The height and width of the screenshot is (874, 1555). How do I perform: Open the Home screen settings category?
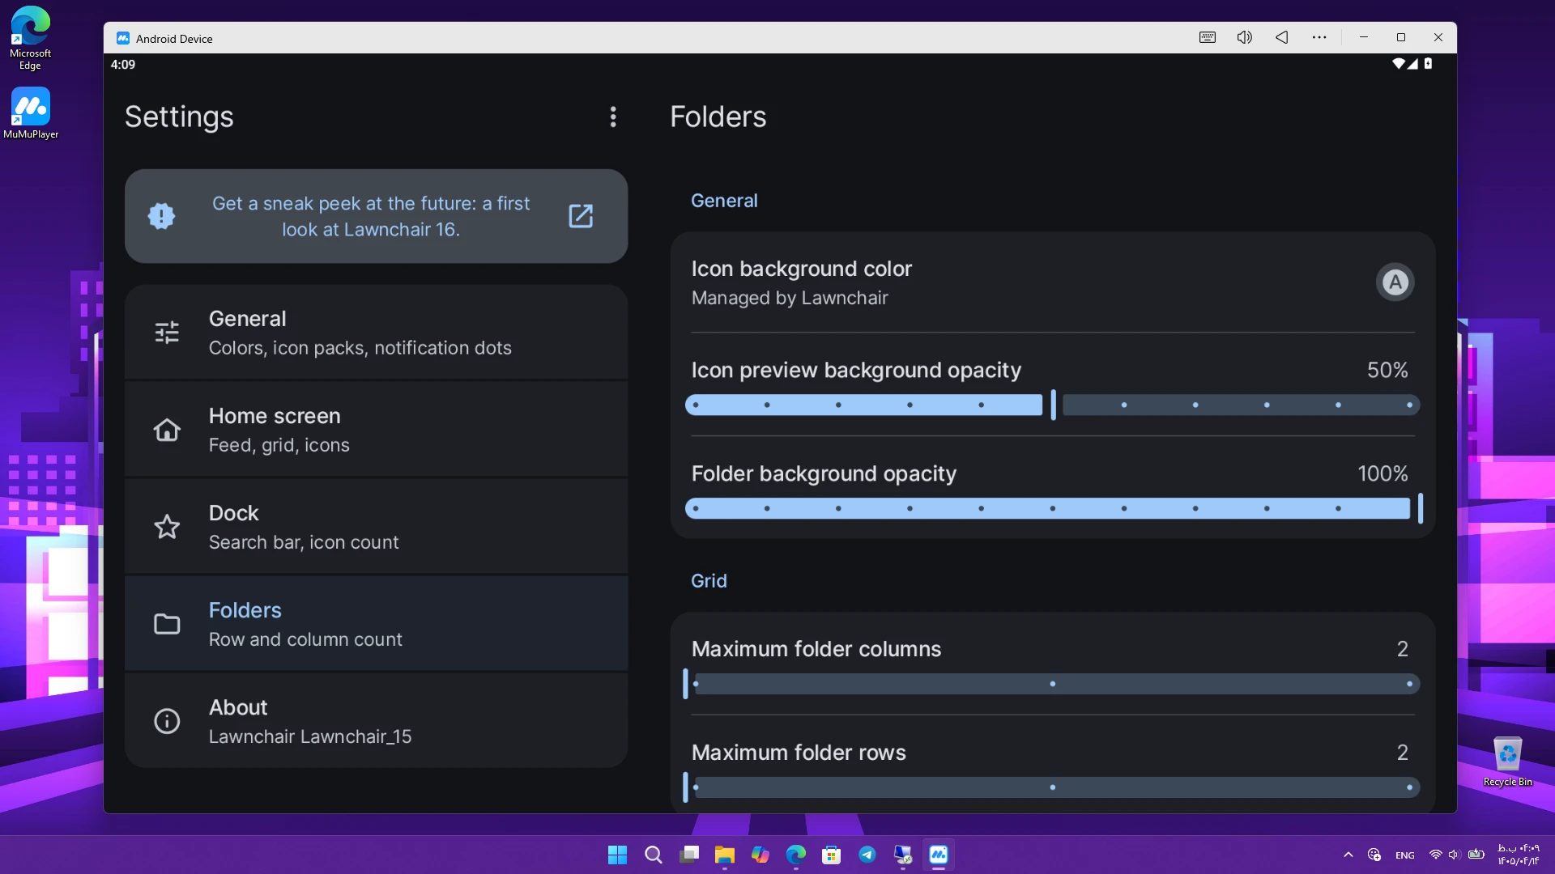click(x=377, y=430)
